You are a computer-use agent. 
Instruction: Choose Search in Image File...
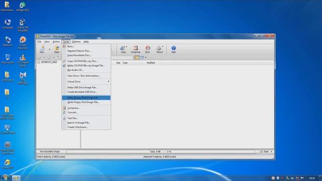tap(86, 123)
